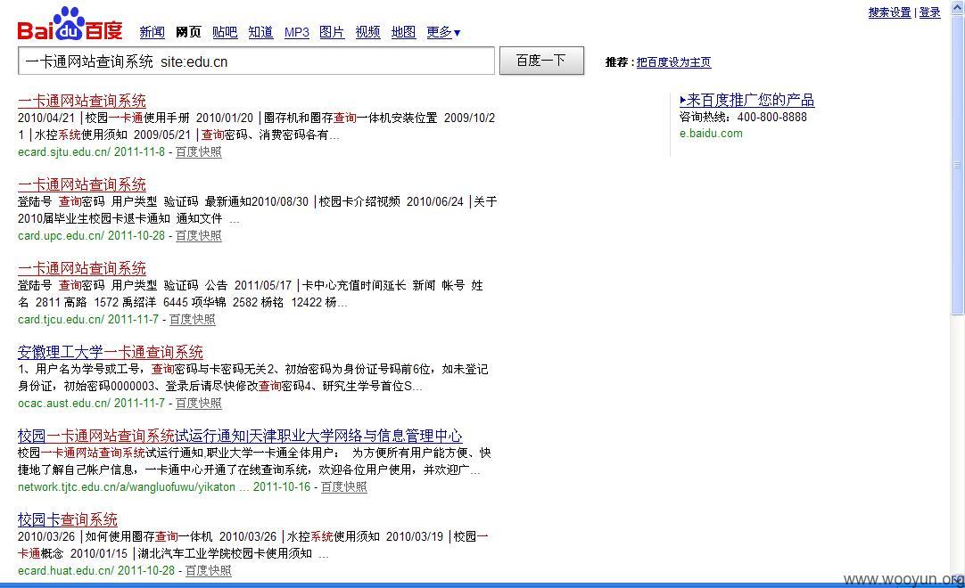Open result title from card.tjcu.edu.cn
The height and width of the screenshot is (588, 965).
point(82,268)
